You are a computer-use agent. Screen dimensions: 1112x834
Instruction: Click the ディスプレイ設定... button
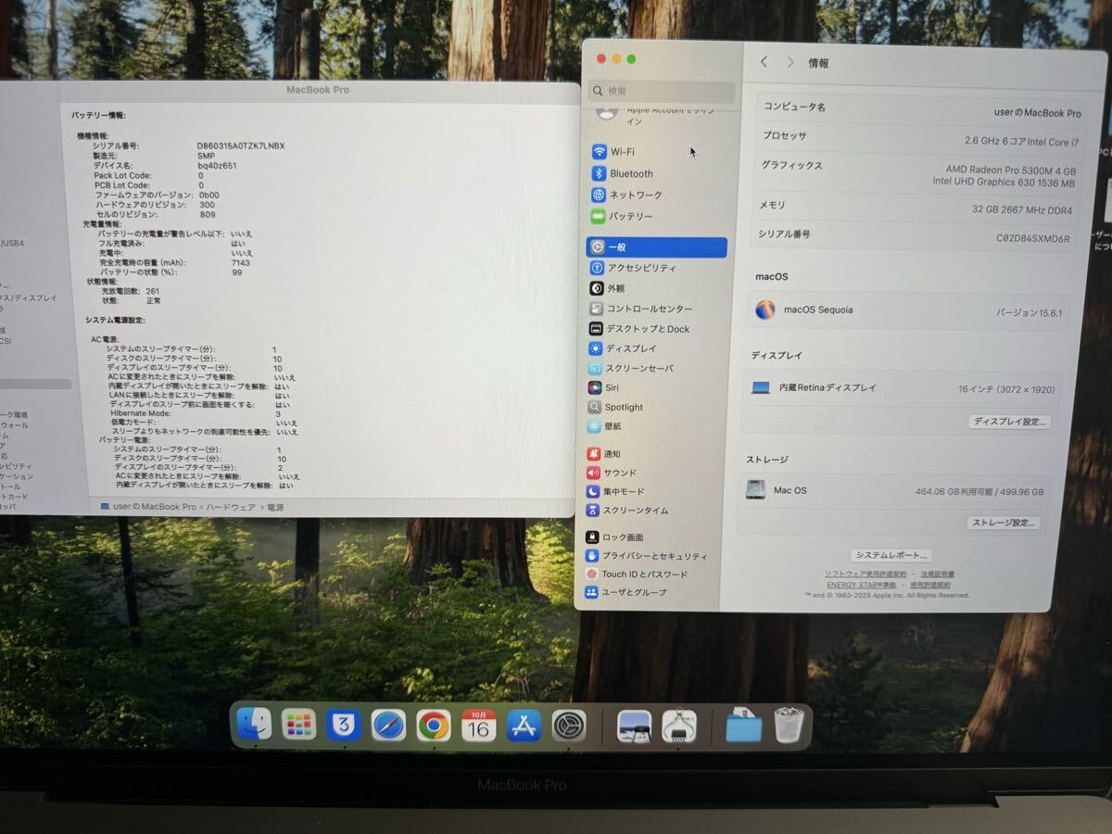point(1010,422)
